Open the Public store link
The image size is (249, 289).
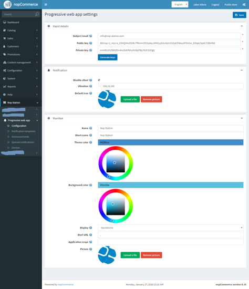click(x=231, y=5)
